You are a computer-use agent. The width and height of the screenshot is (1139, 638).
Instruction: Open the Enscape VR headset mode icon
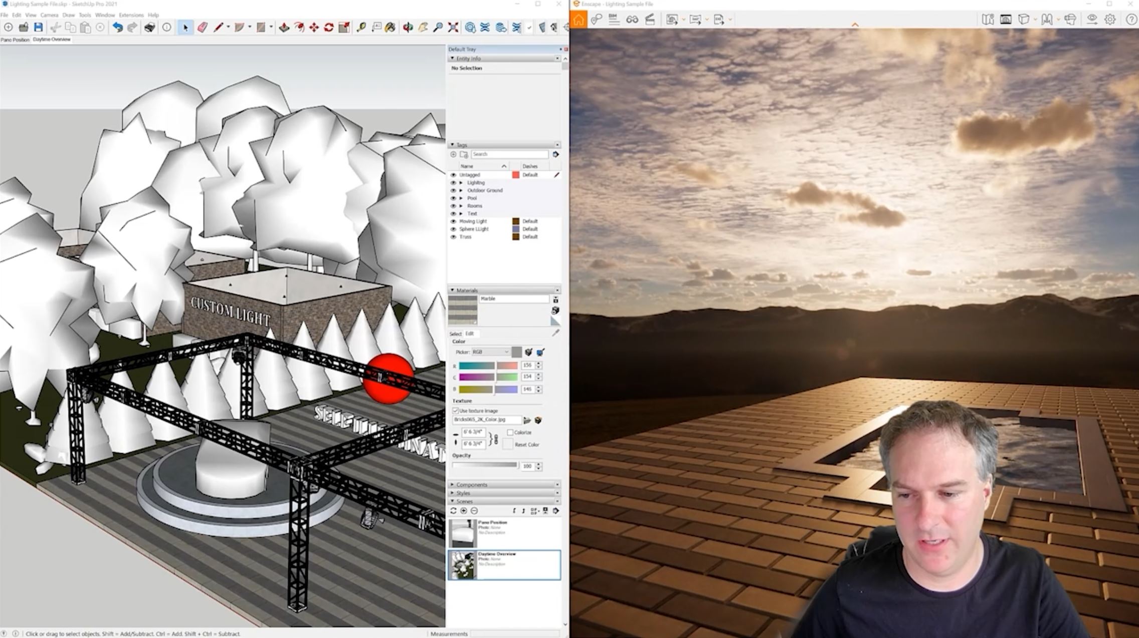click(x=1070, y=20)
